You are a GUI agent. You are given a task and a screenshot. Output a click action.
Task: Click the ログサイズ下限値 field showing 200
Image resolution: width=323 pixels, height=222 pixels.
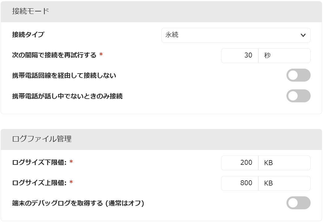coord(240,163)
